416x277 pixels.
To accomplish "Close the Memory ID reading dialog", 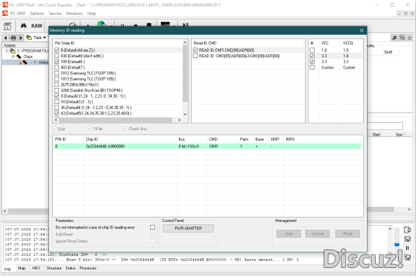I will 362,30.
